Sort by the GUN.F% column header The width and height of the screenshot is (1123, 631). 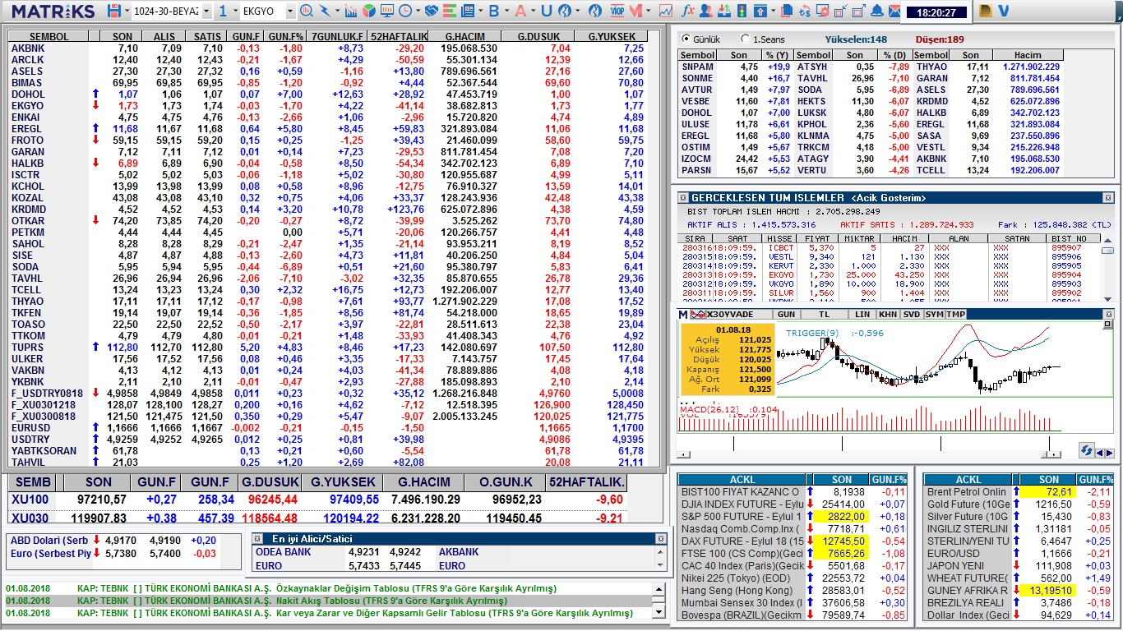286,37
